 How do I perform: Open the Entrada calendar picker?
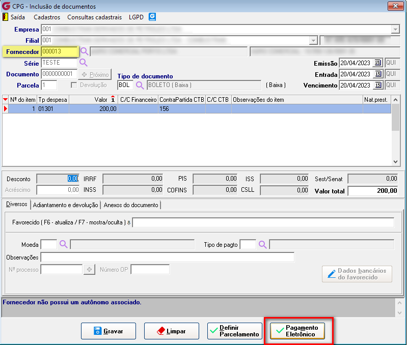point(378,74)
